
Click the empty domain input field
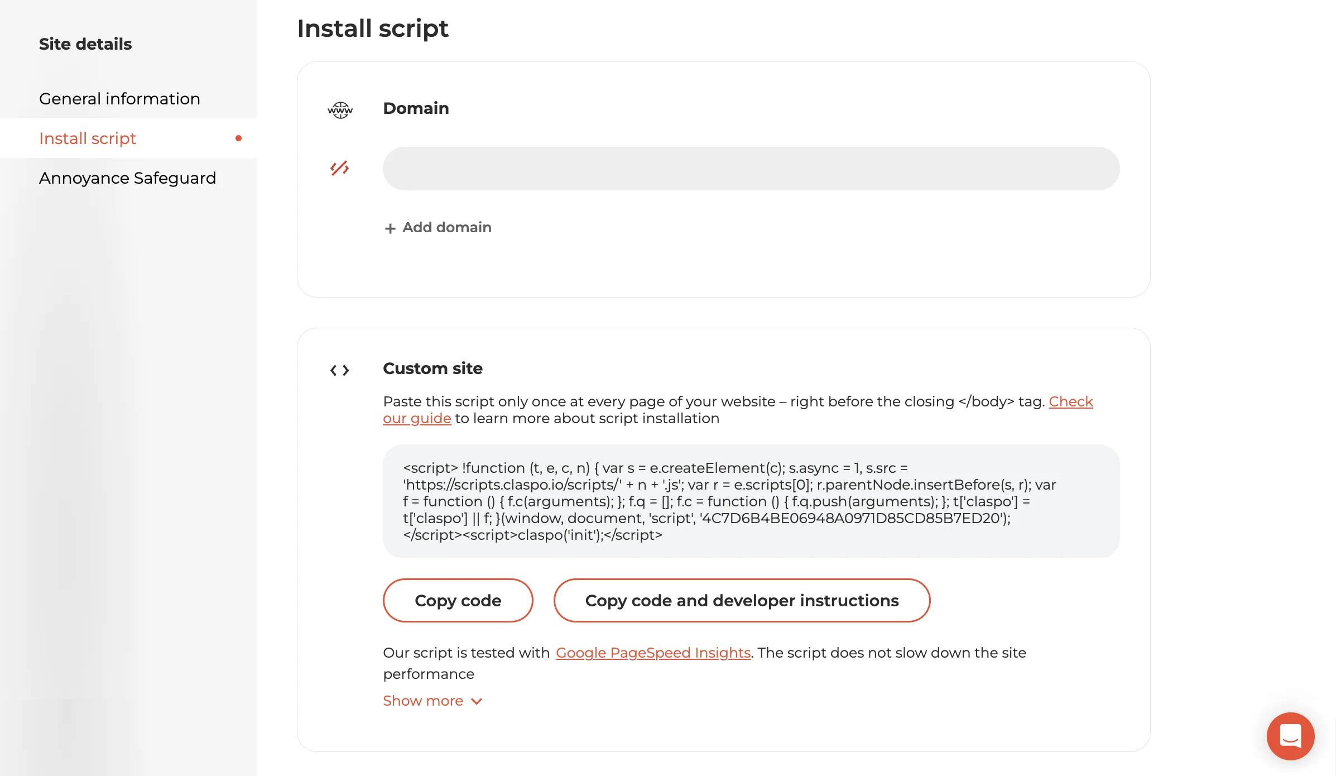click(751, 169)
